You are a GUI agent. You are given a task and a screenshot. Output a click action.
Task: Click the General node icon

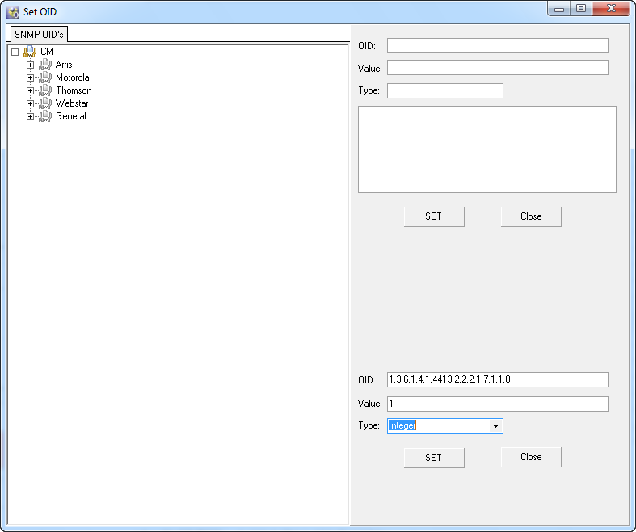45,116
